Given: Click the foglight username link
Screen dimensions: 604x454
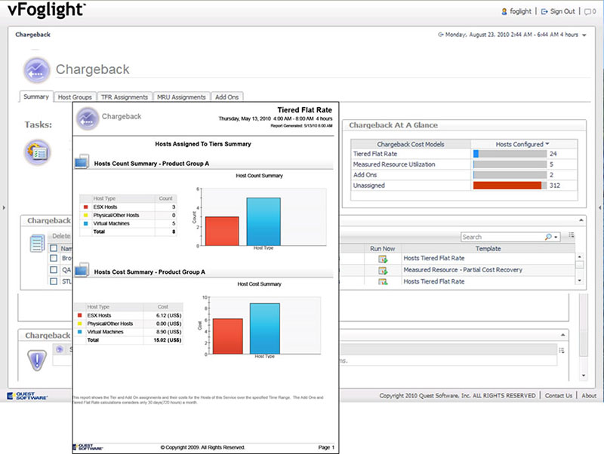Looking at the screenshot, I should [520, 11].
